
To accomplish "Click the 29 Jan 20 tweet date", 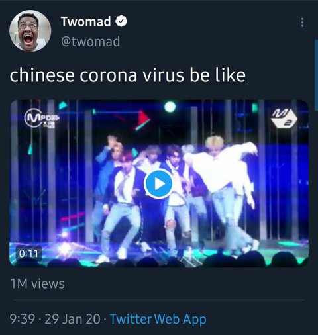I will point(72,319).
